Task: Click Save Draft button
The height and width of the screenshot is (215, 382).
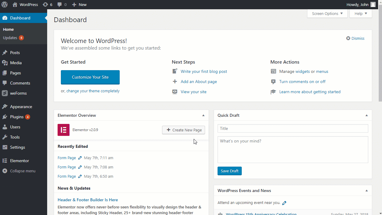Action: pos(229,171)
